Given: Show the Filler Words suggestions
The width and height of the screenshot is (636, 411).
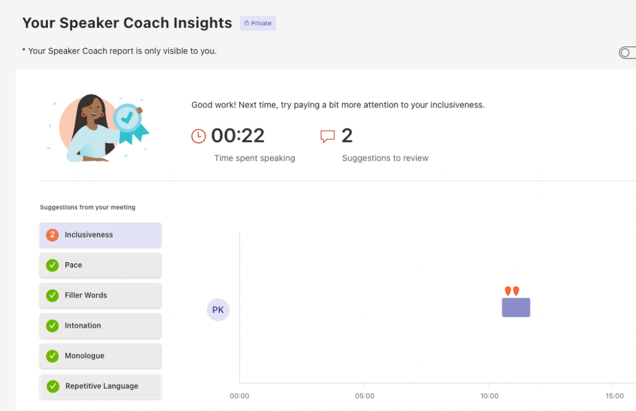Looking at the screenshot, I should point(101,296).
